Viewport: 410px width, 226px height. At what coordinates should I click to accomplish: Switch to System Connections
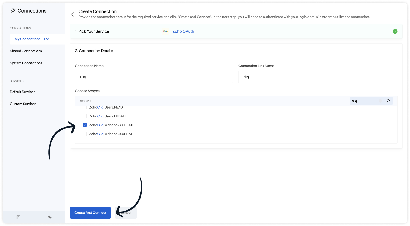click(x=26, y=63)
